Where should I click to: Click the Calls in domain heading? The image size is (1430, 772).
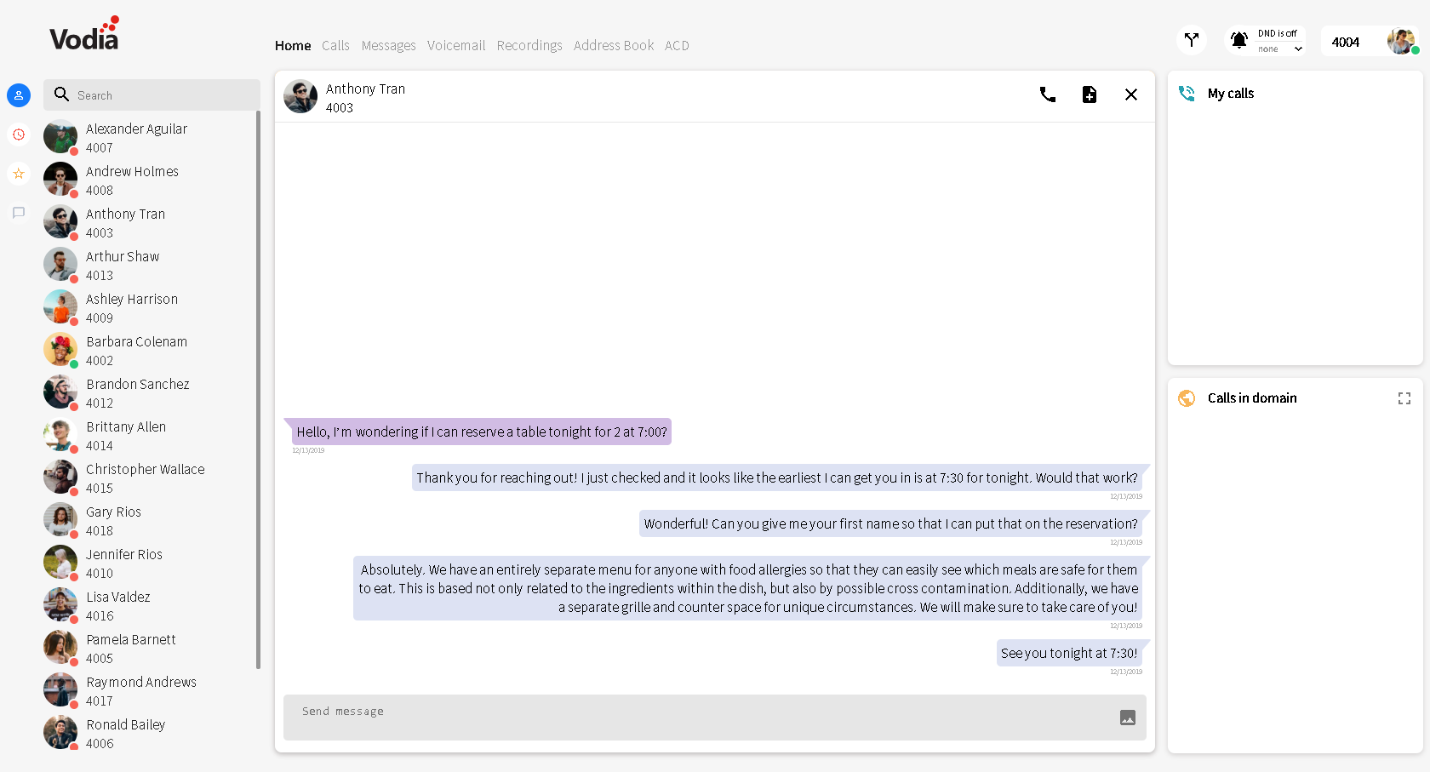[1252, 398]
